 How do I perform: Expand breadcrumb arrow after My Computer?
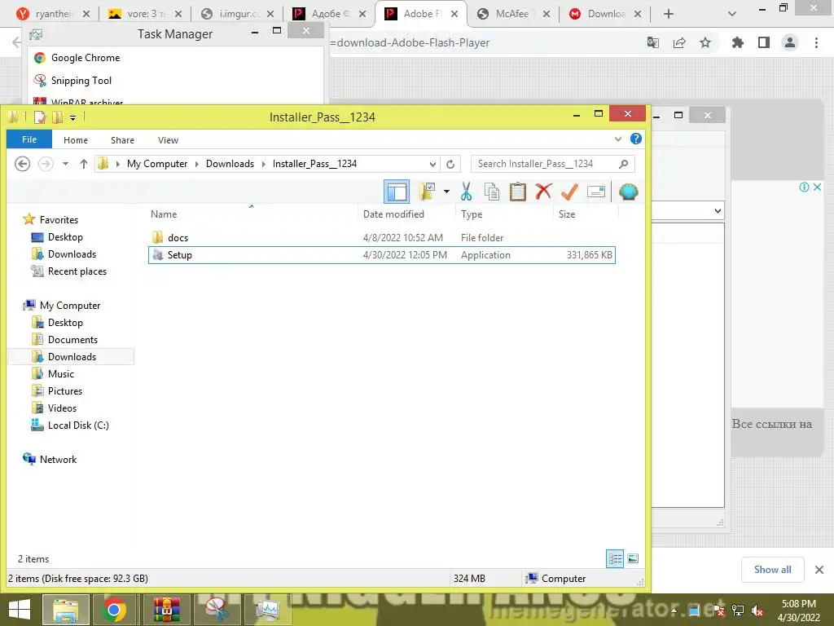[x=197, y=164]
